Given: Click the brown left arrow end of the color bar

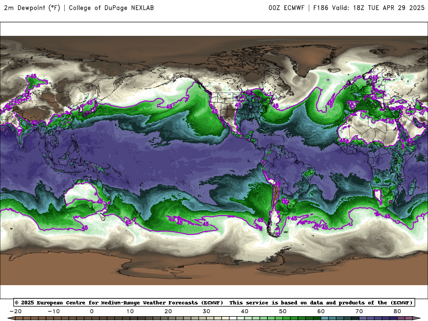Looking at the screenshot, I should (11, 318).
